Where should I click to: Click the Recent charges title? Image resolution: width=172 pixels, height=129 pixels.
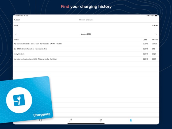click(86, 20)
